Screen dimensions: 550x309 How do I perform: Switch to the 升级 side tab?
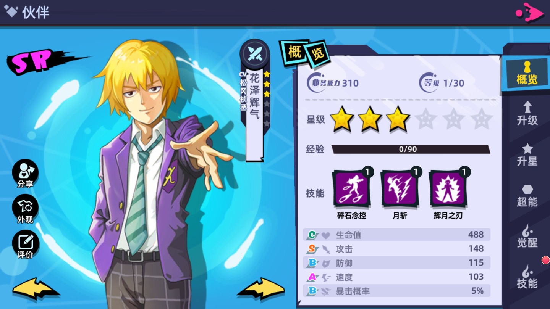pos(527,114)
